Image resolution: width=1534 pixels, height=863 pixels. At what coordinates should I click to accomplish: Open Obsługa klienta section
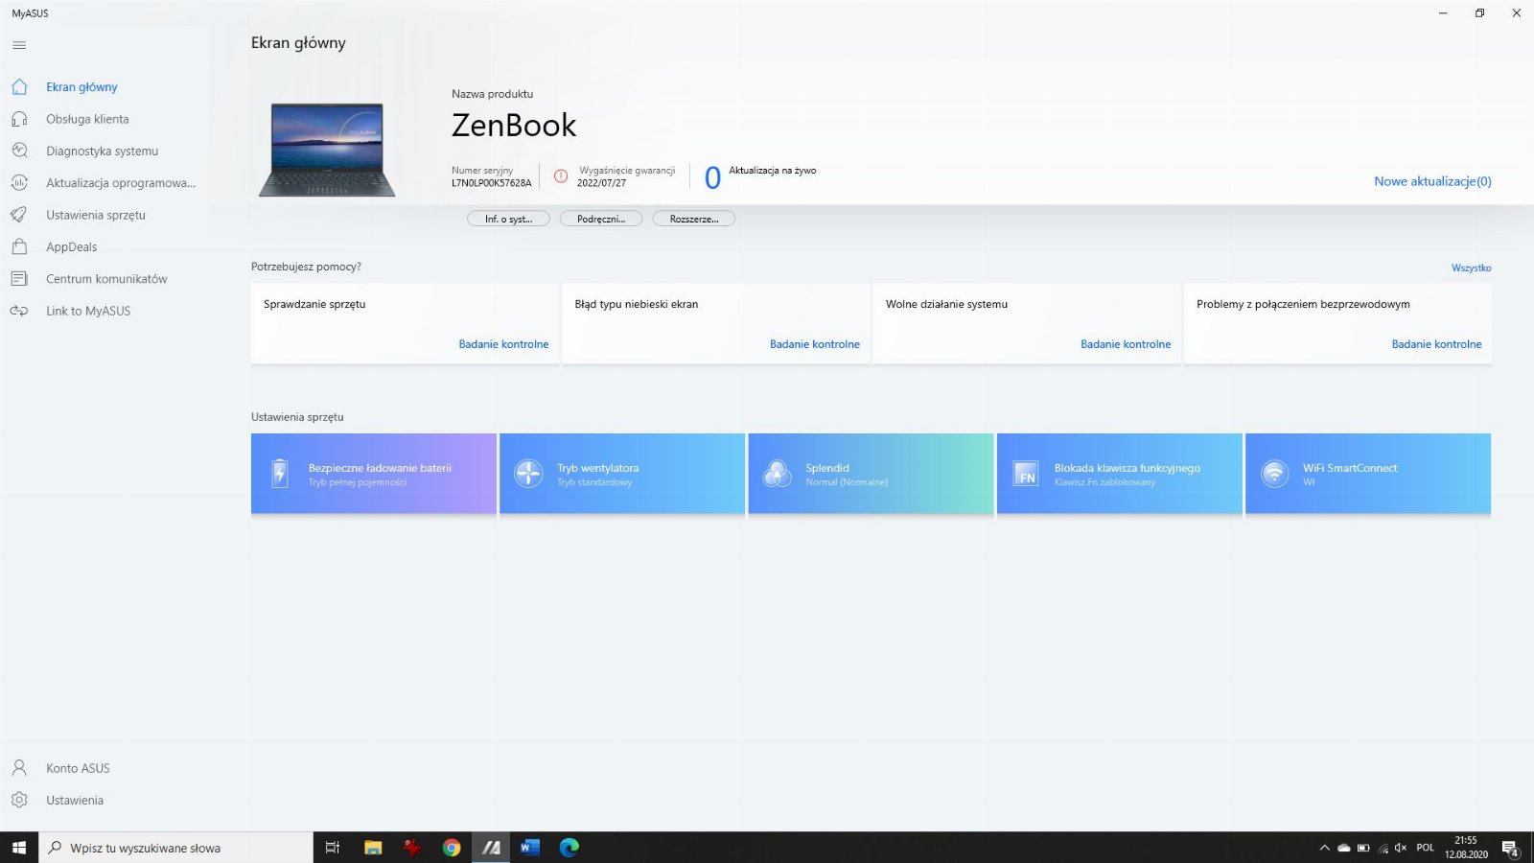[87, 119]
